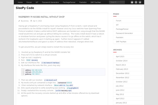
Task: Click the PAGES sidebar heading
Action: point(116,14)
